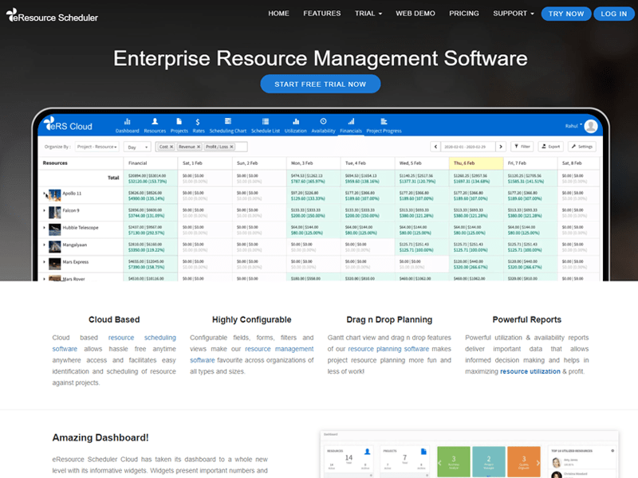Click the Mars Express project thumbnail

(54, 264)
